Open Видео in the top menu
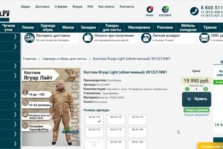 click(26, 7)
